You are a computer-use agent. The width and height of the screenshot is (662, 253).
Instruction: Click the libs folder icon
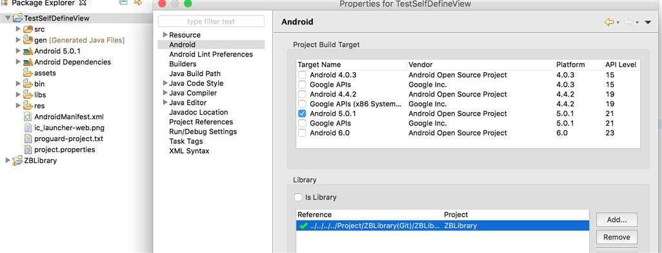pos(28,95)
